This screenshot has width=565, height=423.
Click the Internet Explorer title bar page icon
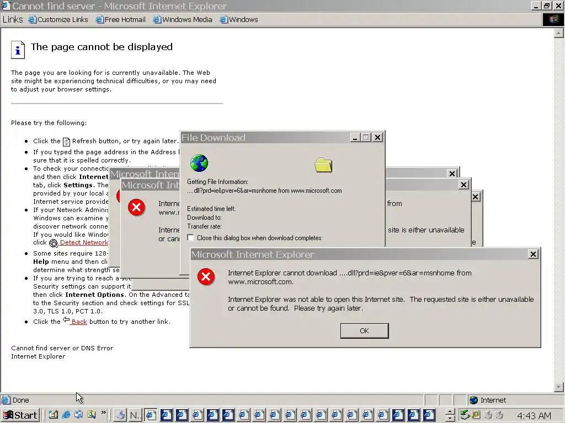[x=6, y=6]
